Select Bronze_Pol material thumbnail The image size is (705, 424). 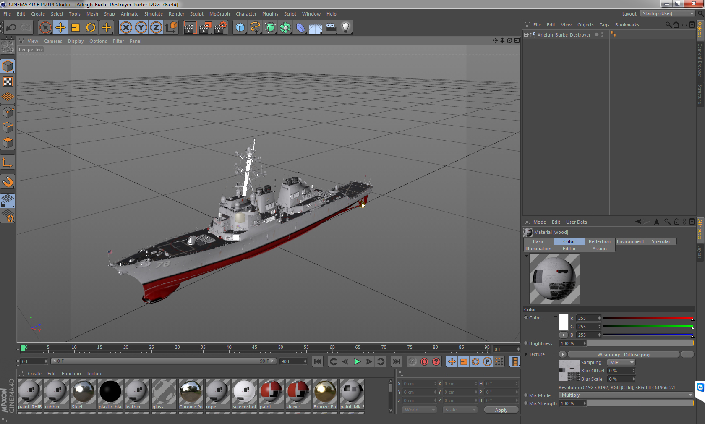click(x=325, y=394)
